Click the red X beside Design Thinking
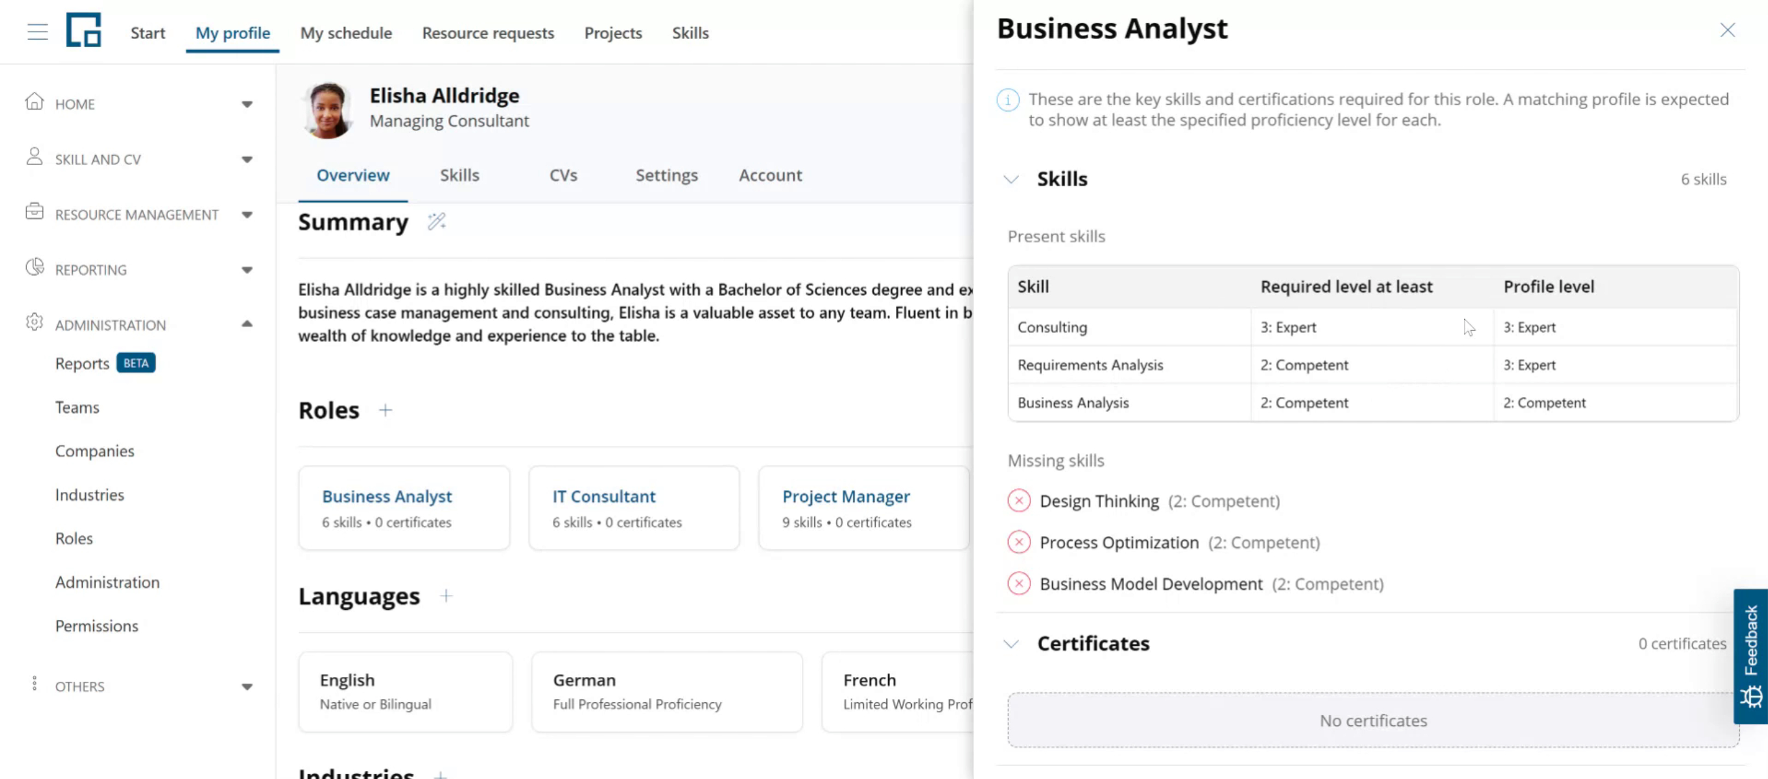 1019,501
